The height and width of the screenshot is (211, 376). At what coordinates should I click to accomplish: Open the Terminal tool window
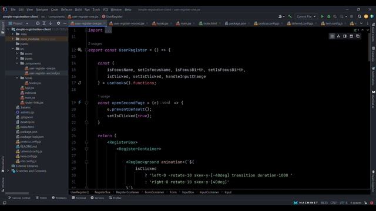pyautogui.click(x=79, y=198)
